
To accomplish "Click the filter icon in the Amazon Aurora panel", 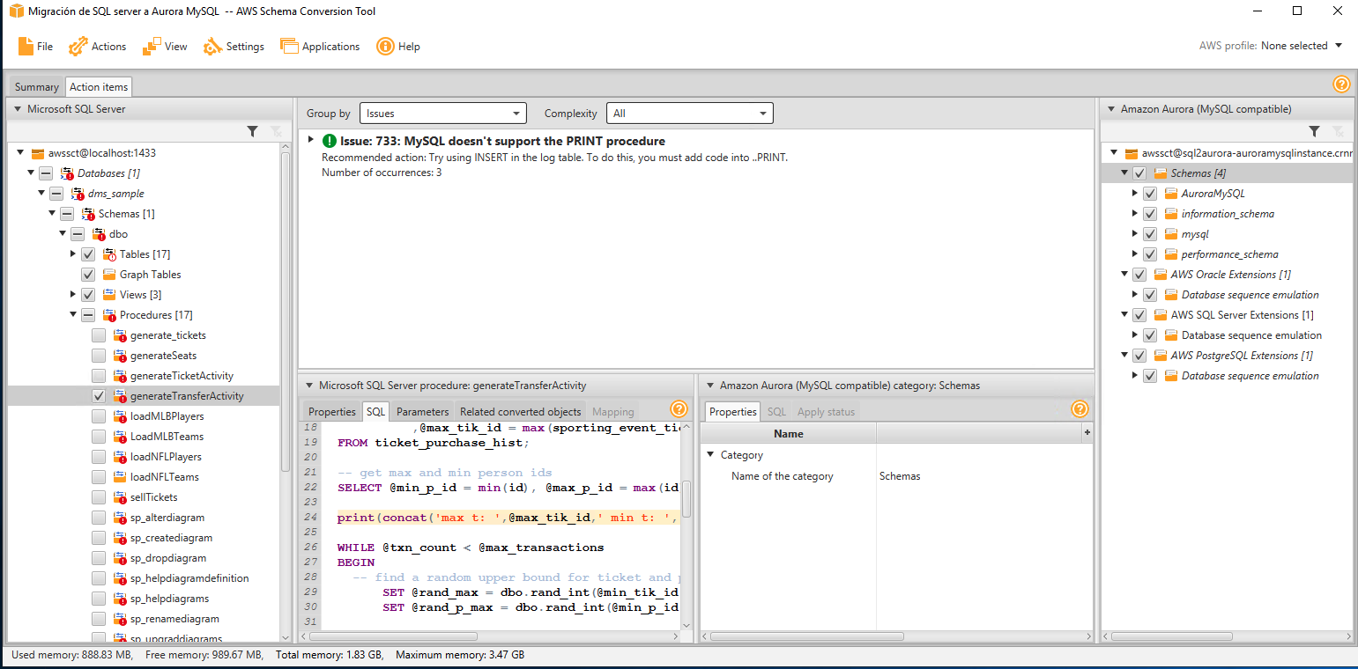I will pyautogui.click(x=1314, y=131).
